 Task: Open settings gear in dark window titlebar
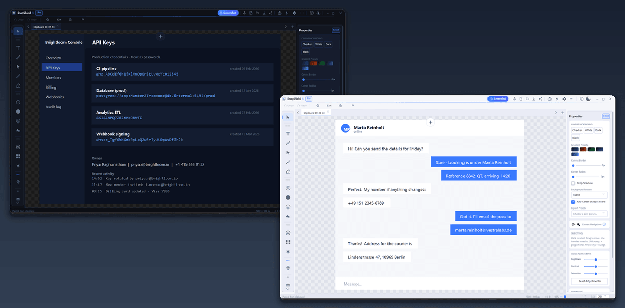tap(294, 13)
